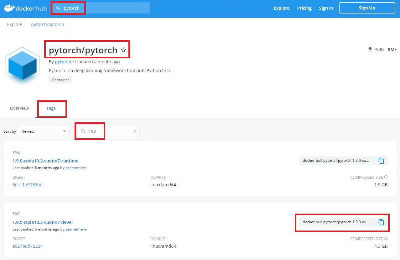400x260 pixels.
Task: Click the magnifier icon in top search bar
Action: [58, 8]
